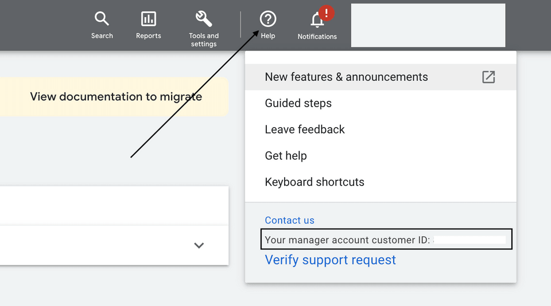The height and width of the screenshot is (306, 551).
Task: Open Verify support request link
Action: pos(331,260)
